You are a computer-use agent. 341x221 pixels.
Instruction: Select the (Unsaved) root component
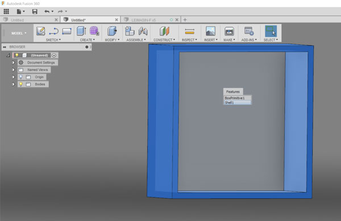[39, 56]
